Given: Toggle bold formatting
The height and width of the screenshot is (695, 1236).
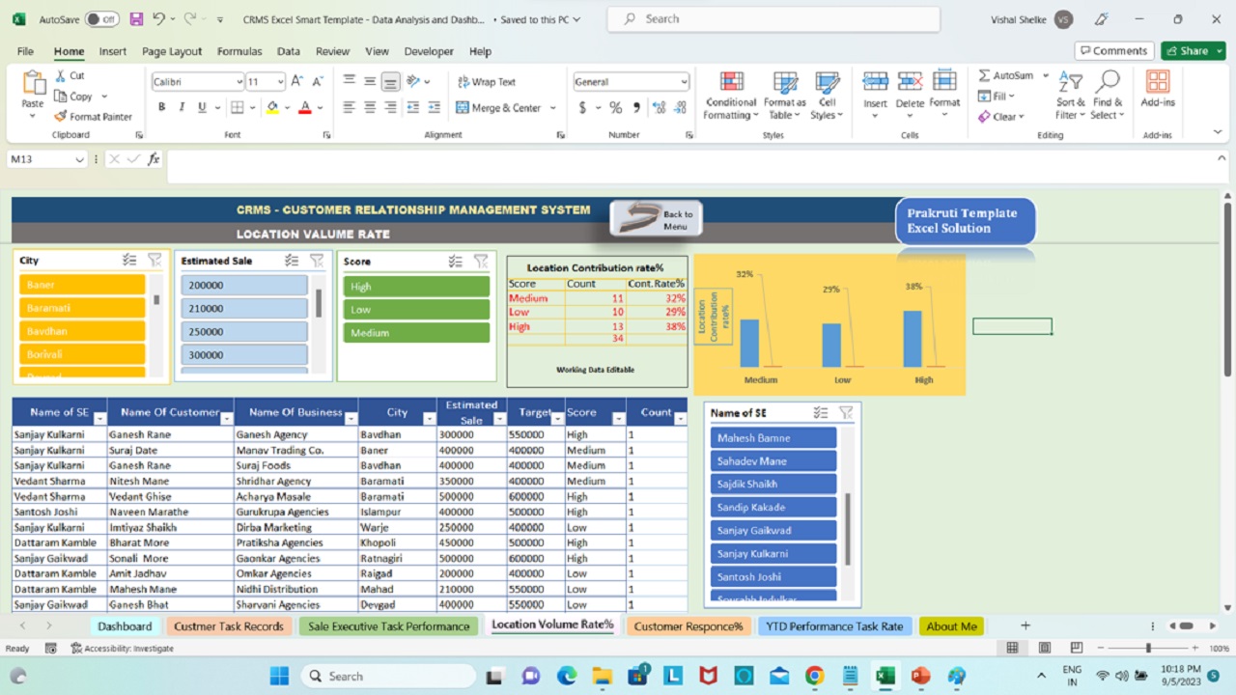Looking at the screenshot, I should [161, 107].
